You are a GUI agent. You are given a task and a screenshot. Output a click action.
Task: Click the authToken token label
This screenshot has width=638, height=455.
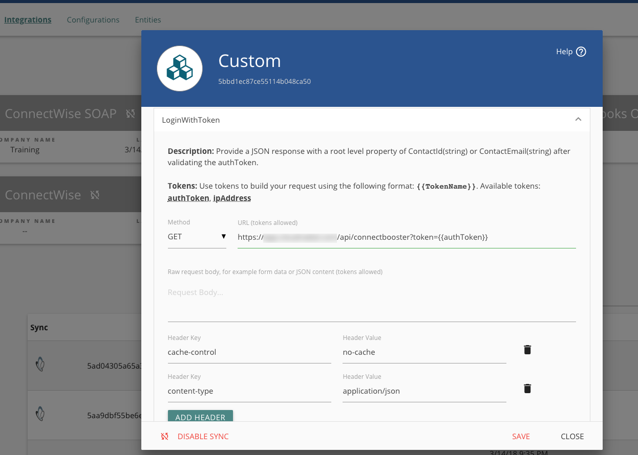coord(188,198)
